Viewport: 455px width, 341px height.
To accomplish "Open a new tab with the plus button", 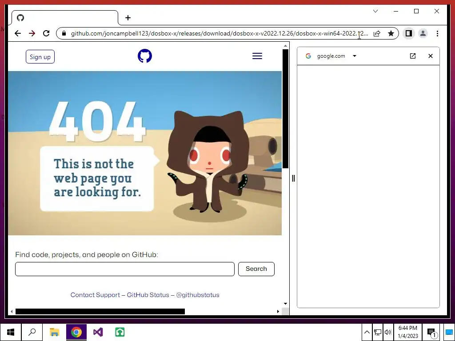I will click(x=128, y=18).
